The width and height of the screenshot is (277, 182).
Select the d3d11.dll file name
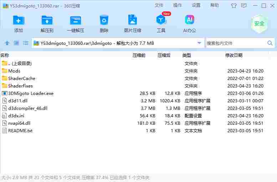tap(18, 101)
